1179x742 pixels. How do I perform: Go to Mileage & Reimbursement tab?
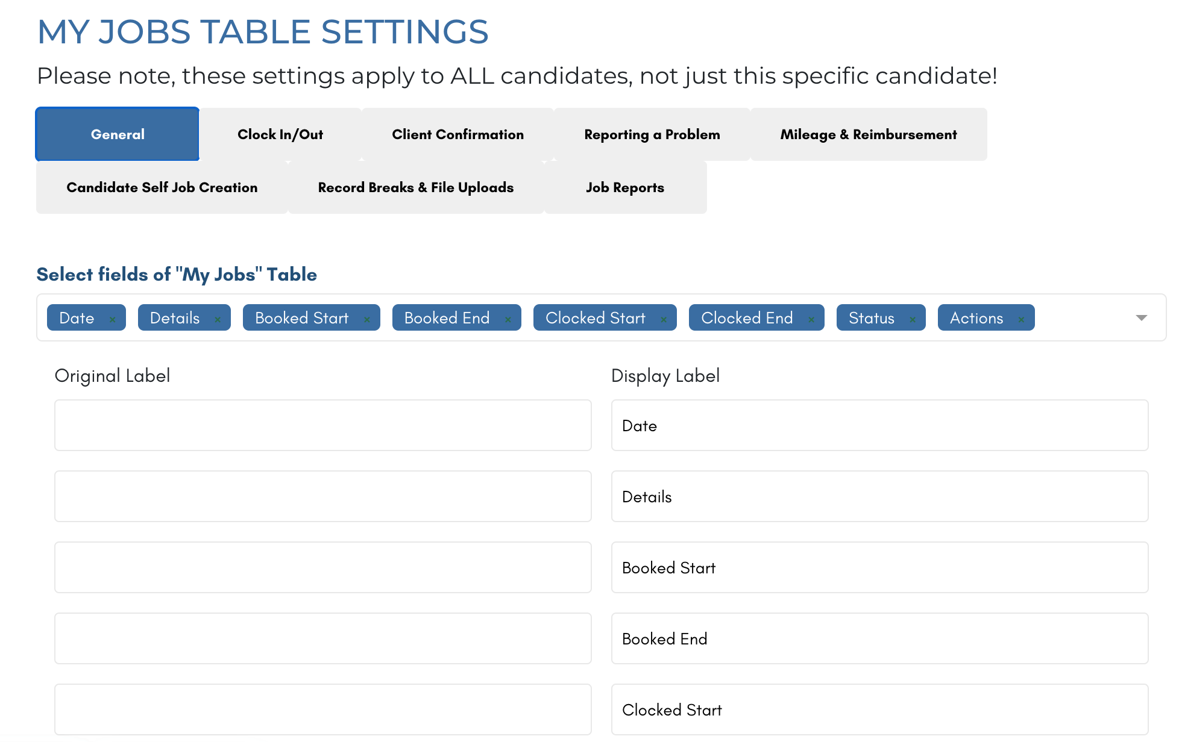point(868,134)
